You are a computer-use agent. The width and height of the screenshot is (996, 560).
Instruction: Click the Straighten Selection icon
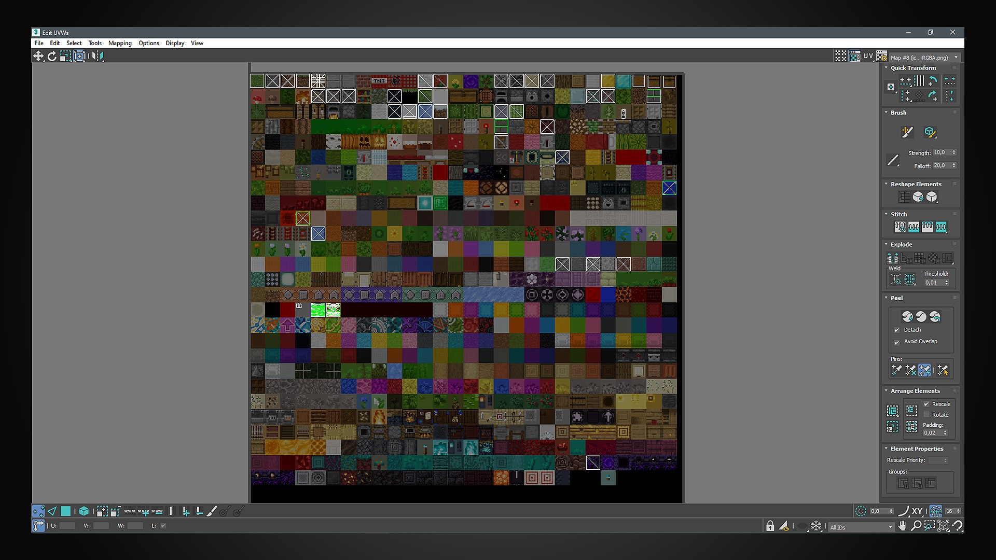tap(904, 197)
